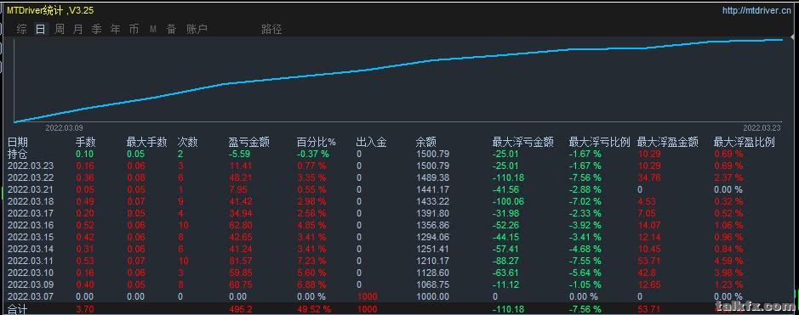The image size is (799, 315).
Task: Open the 市 tab
Action: pos(134,30)
